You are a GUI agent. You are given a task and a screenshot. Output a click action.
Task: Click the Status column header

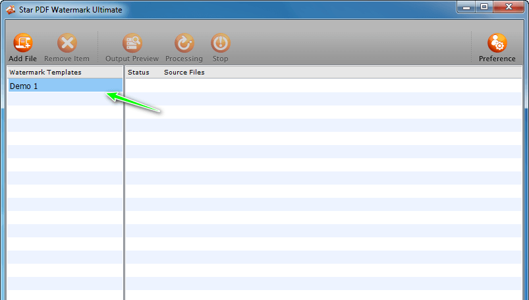138,73
